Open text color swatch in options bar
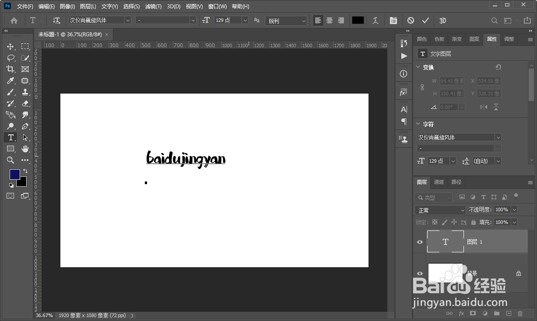537x321 pixels. [x=358, y=20]
